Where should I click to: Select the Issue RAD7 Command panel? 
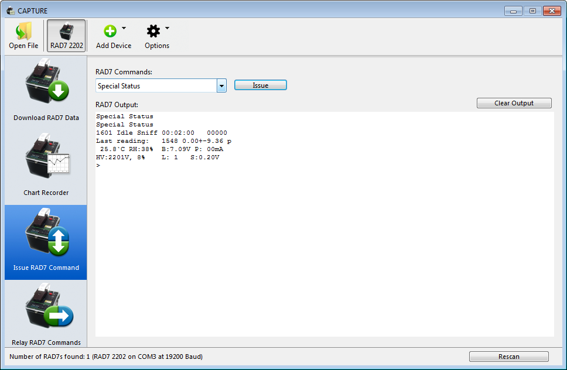[46, 241]
